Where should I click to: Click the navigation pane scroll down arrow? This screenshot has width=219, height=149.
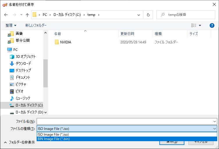pyautogui.click(x=45, y=113)
